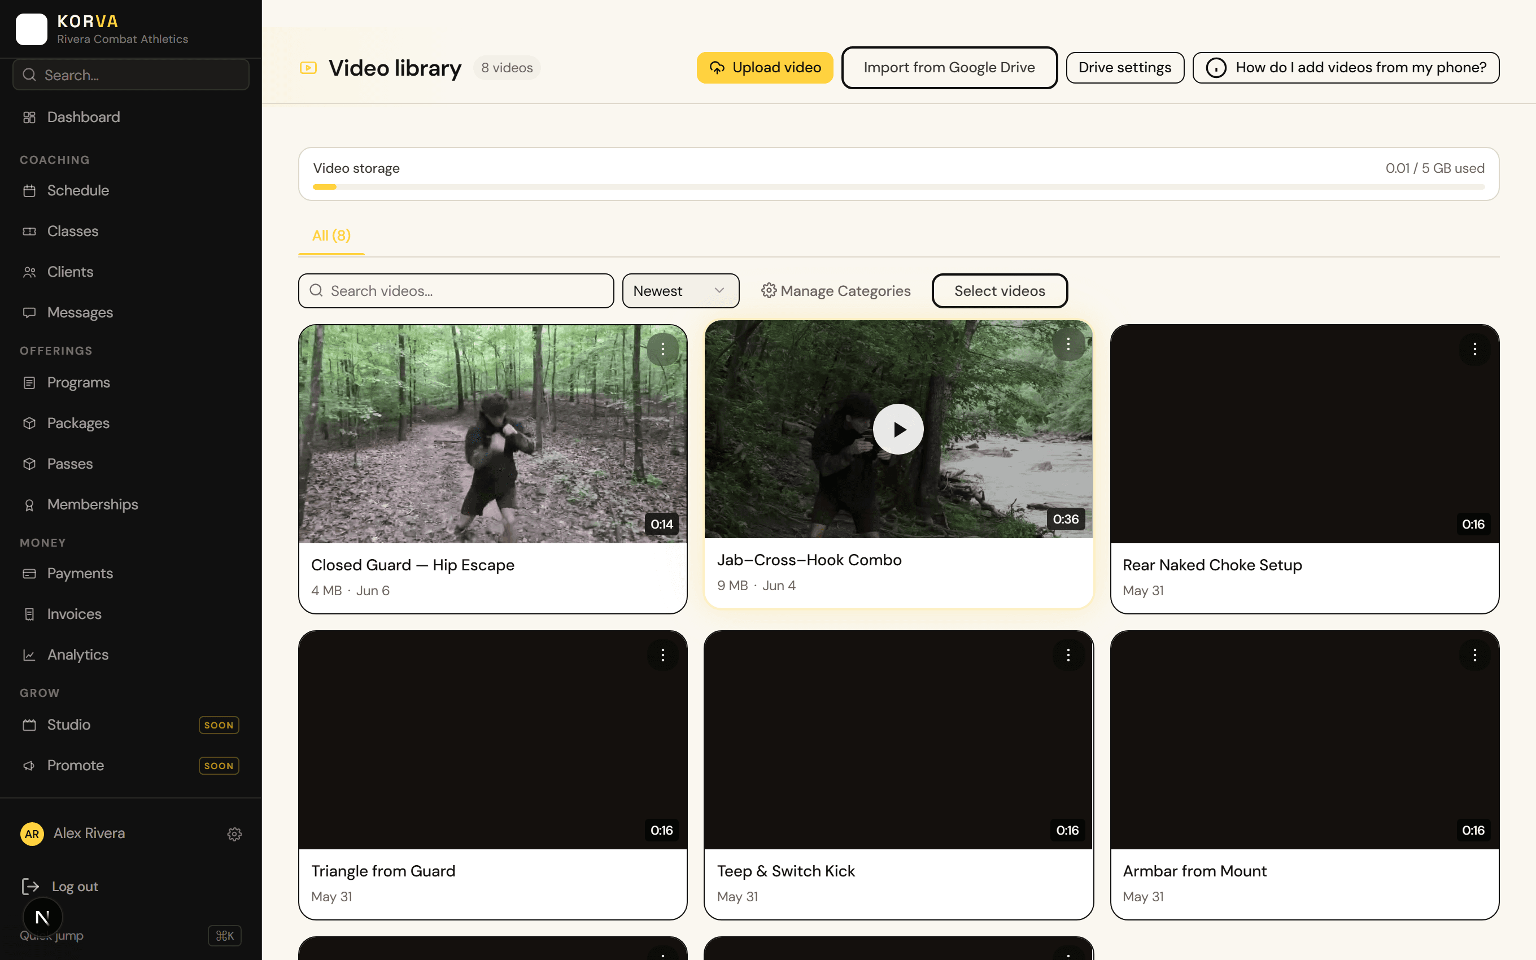Focus the sidebar Search field
The height and width of the screenshot is (960, 1536).
tap(131, 75)
